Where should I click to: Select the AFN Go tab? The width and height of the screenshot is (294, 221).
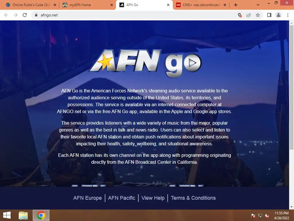click(144, 5)
